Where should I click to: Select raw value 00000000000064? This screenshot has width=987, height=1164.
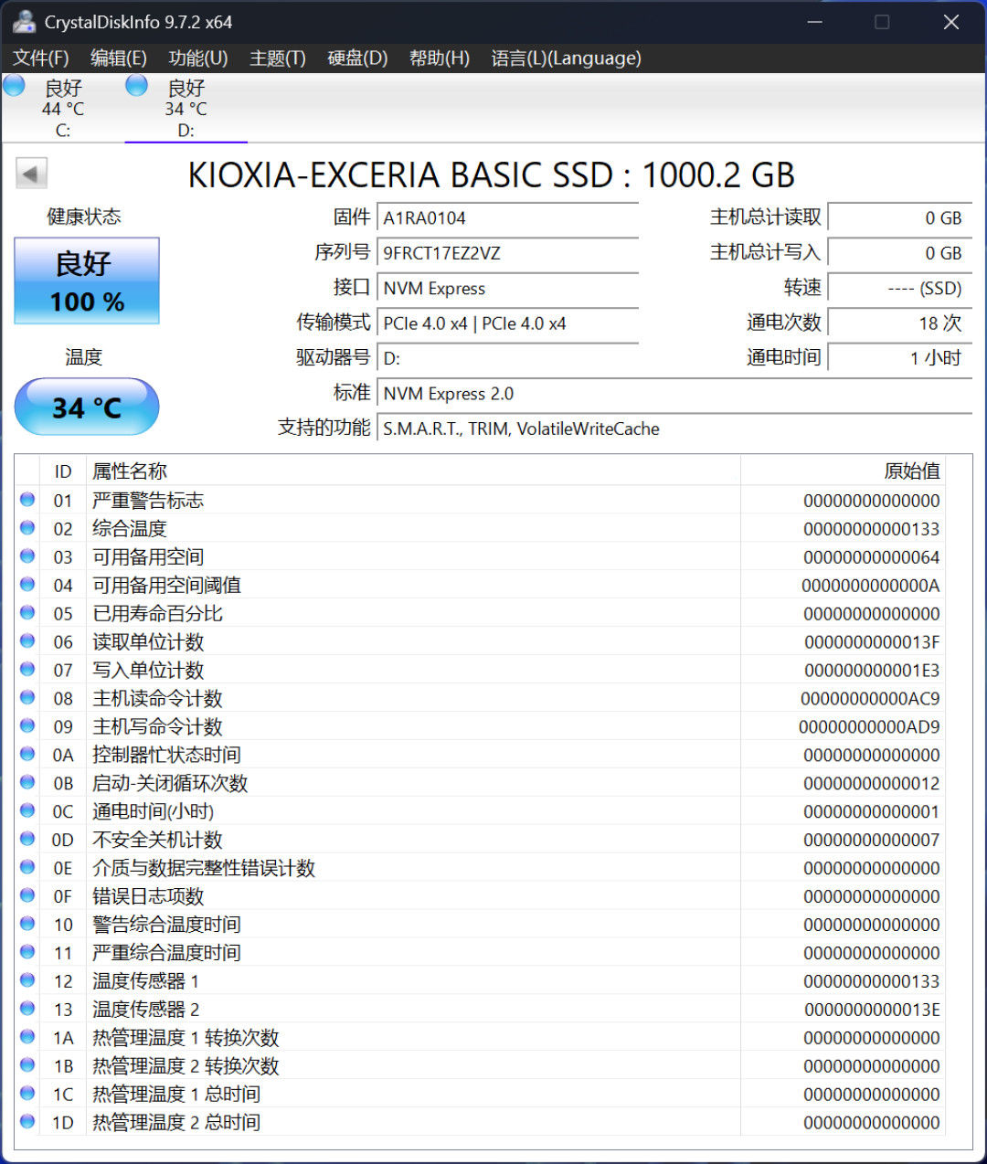click(872, 557)
